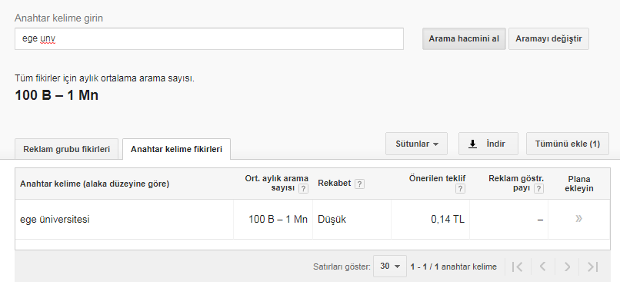Open help icon under 'Önerilen teklif'
Viewport: 620px width, 298px height.
pyautogui.click(x=460, y=189)
